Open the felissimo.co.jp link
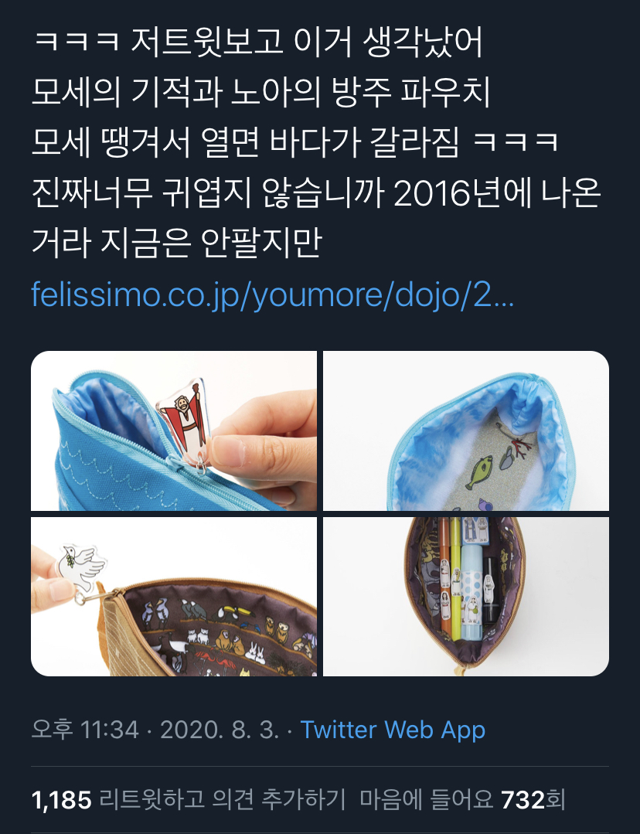 pos(272,294)
